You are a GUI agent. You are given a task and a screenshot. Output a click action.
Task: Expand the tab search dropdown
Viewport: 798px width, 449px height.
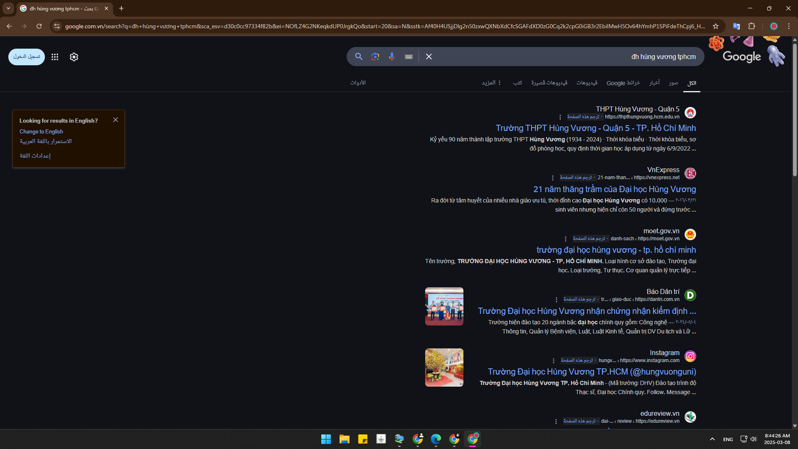point(8,8)
